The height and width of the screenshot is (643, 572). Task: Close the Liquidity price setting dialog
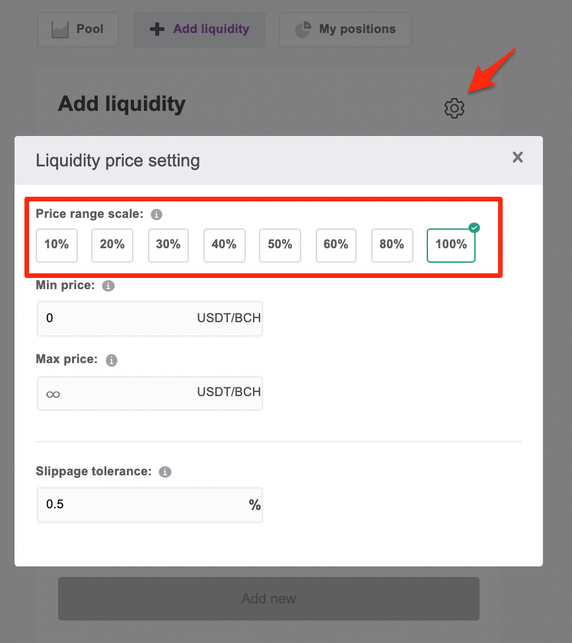(x=518, y=157)
